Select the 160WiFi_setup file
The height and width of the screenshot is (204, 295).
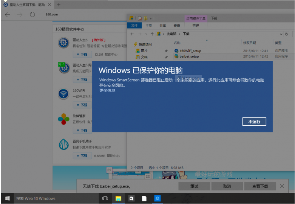pyautogui.click(x=190, y=51)
